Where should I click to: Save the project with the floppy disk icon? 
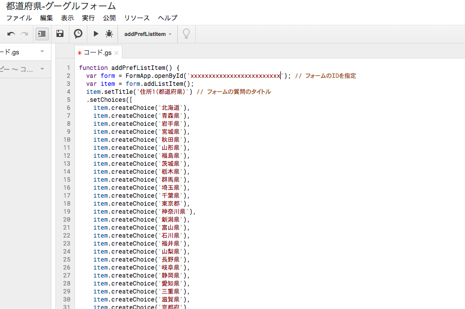click(59, 34)
